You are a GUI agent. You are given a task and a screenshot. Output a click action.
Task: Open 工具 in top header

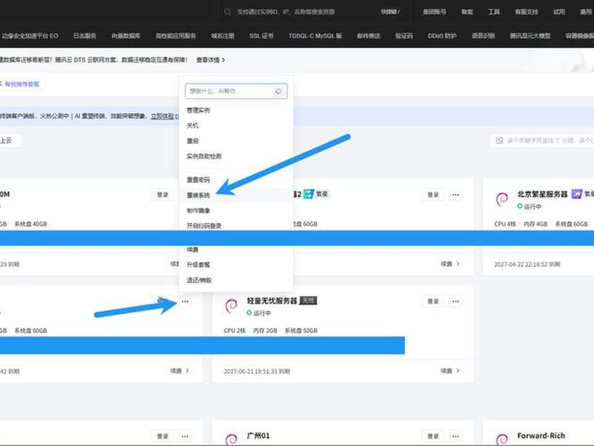tap(494, 12)
